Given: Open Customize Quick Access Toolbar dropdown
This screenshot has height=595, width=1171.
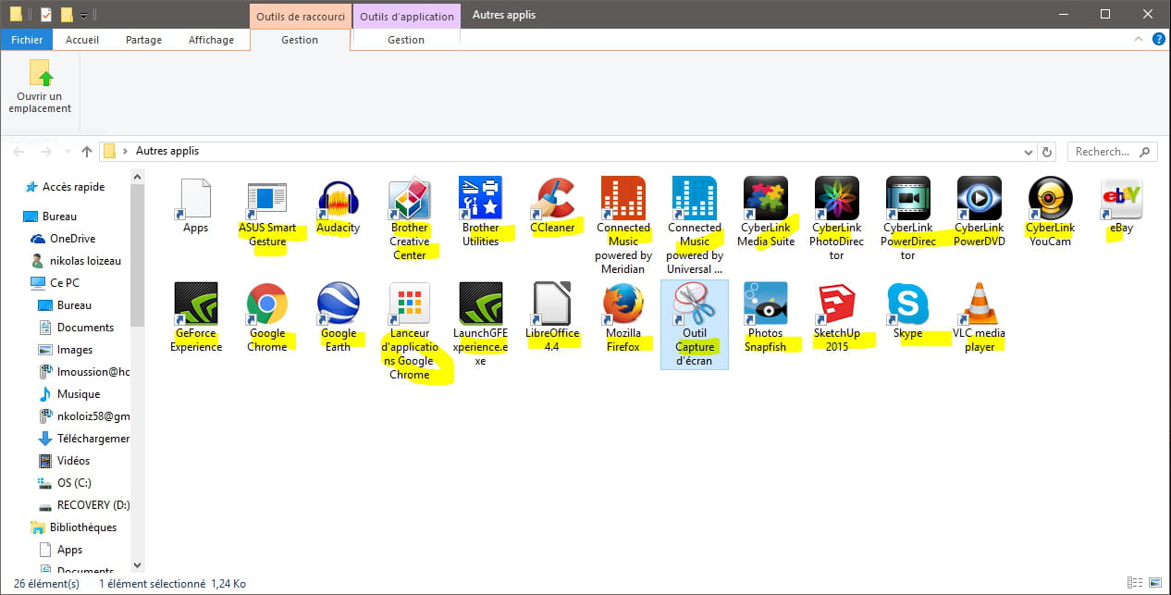Looking at the screenshot, I should click(83, 15).
